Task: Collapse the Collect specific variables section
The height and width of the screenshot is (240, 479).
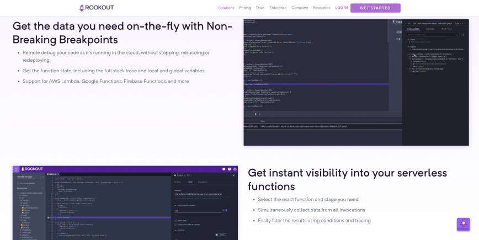Action: 175,205
